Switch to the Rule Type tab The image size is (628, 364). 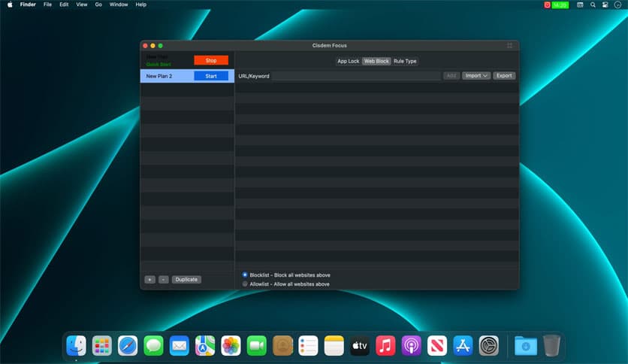tap(405, 61)
